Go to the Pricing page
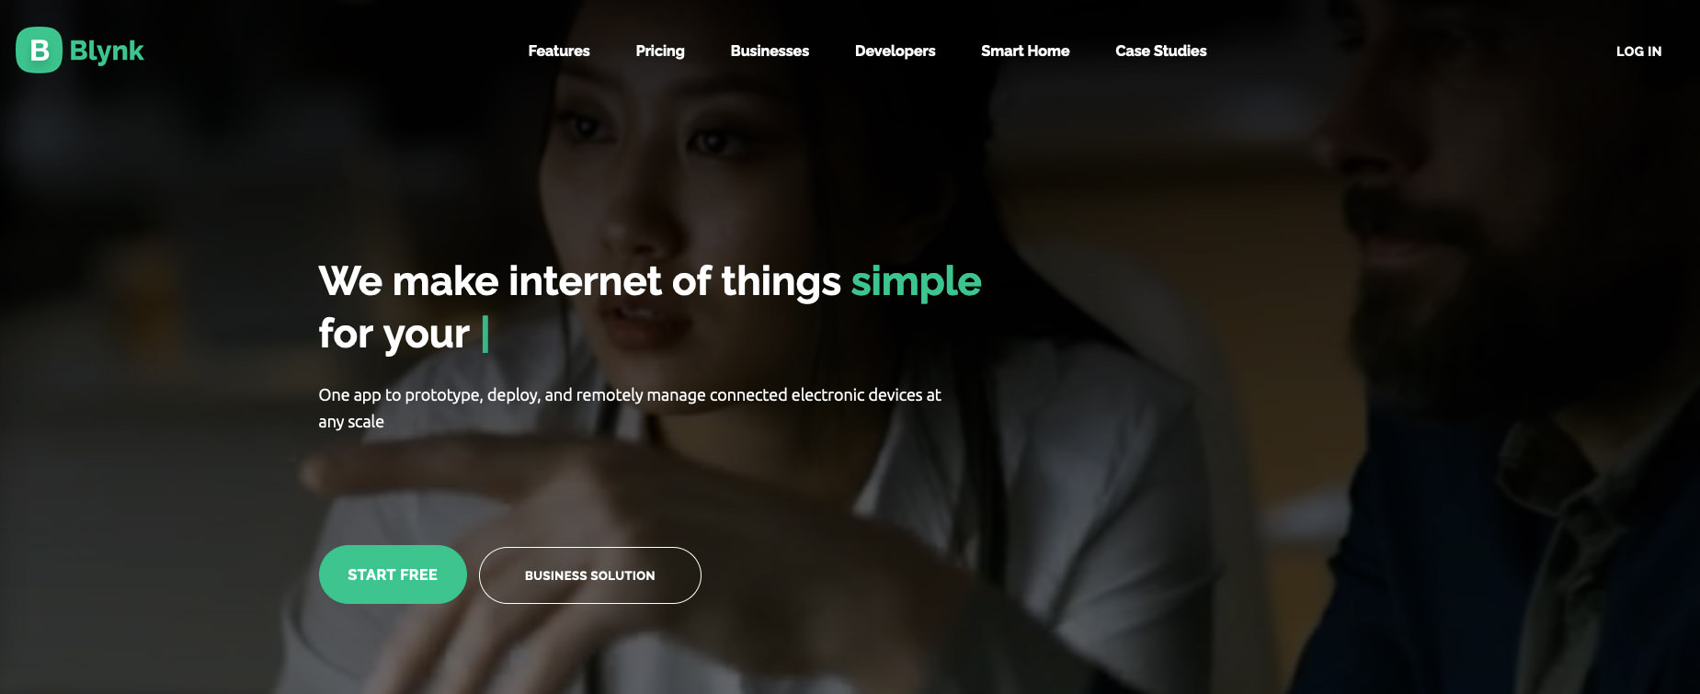 pos(660,51)
